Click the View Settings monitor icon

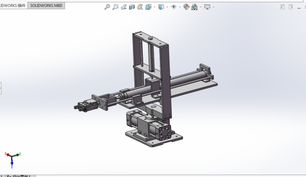(x=207, y=7)
